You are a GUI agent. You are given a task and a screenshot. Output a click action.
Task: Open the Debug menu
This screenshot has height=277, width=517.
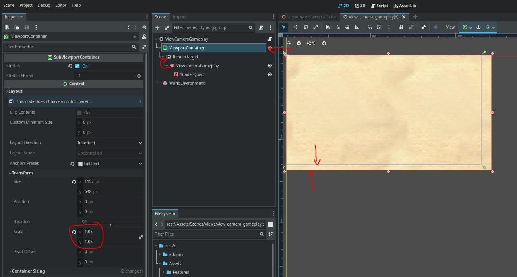(44, 5)
